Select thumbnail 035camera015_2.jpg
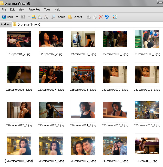 click(115, 110)
